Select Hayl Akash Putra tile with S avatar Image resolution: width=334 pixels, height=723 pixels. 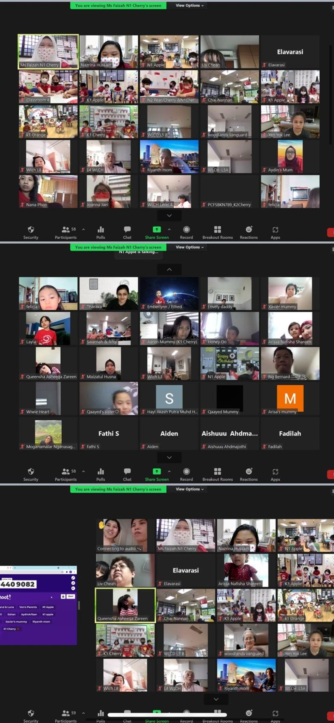(x=169, y=398)
